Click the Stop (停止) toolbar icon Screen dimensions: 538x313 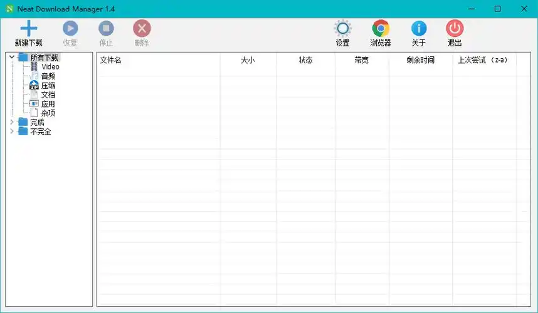[x=106, y=28]
